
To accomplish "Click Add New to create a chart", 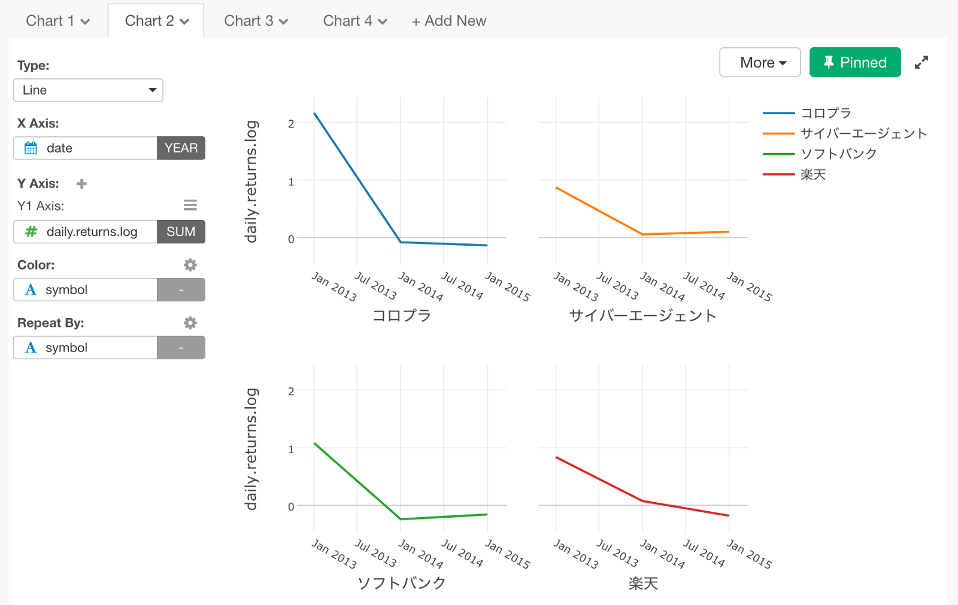I will pos(449,21).
